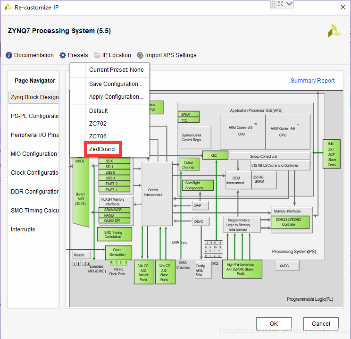This screenshot has width=351, height=339.
Task: Click the QUAD SPI flash block
Action: 114,220
